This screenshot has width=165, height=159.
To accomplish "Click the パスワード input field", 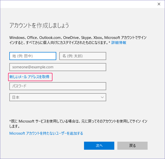I will (58, 86).
